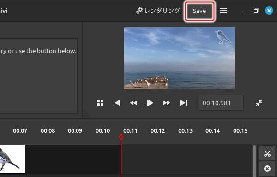
Task: Click the 00:12 mark on the ruler
Action: coord(157,131)
